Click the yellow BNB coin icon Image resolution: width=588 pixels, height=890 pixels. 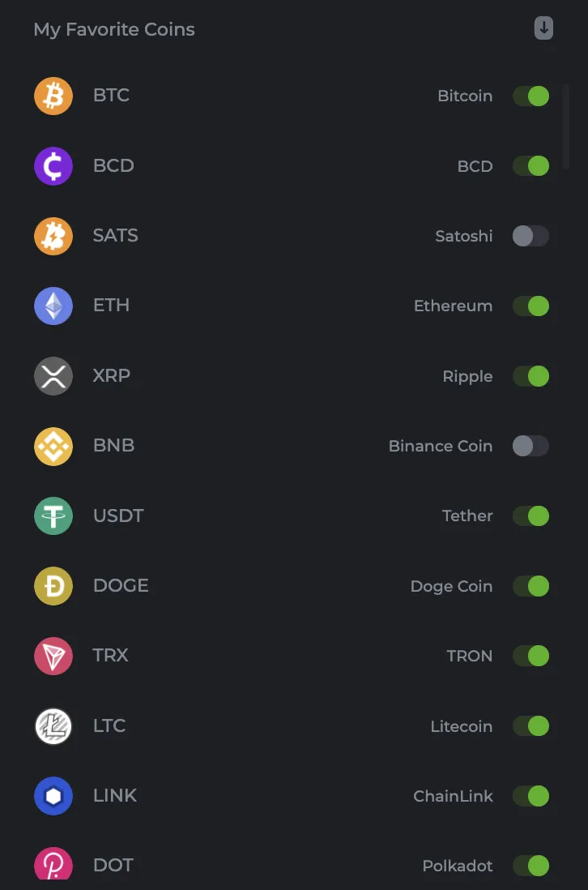[x=53, y=446]
